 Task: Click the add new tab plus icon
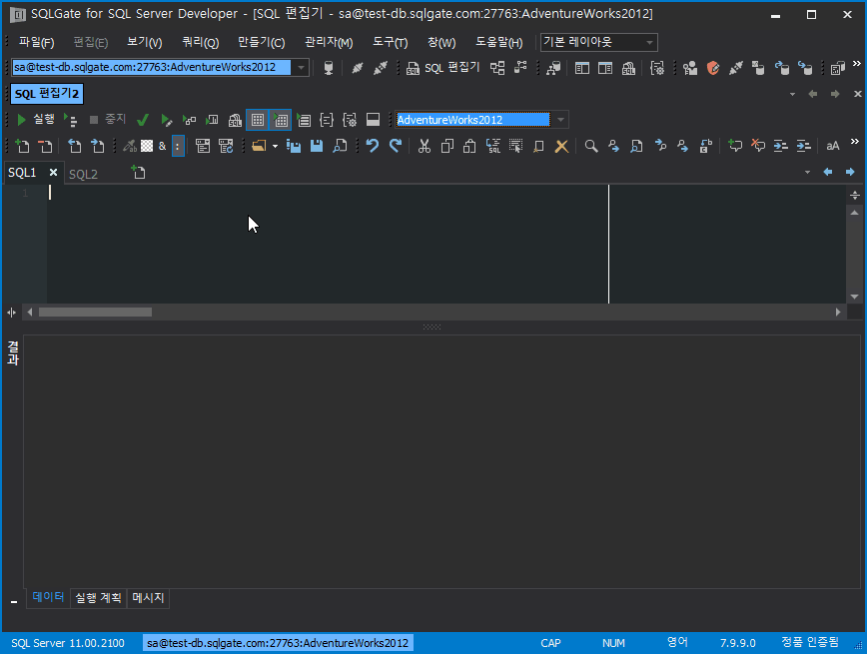pyautogui.click(x=22, y=146)
